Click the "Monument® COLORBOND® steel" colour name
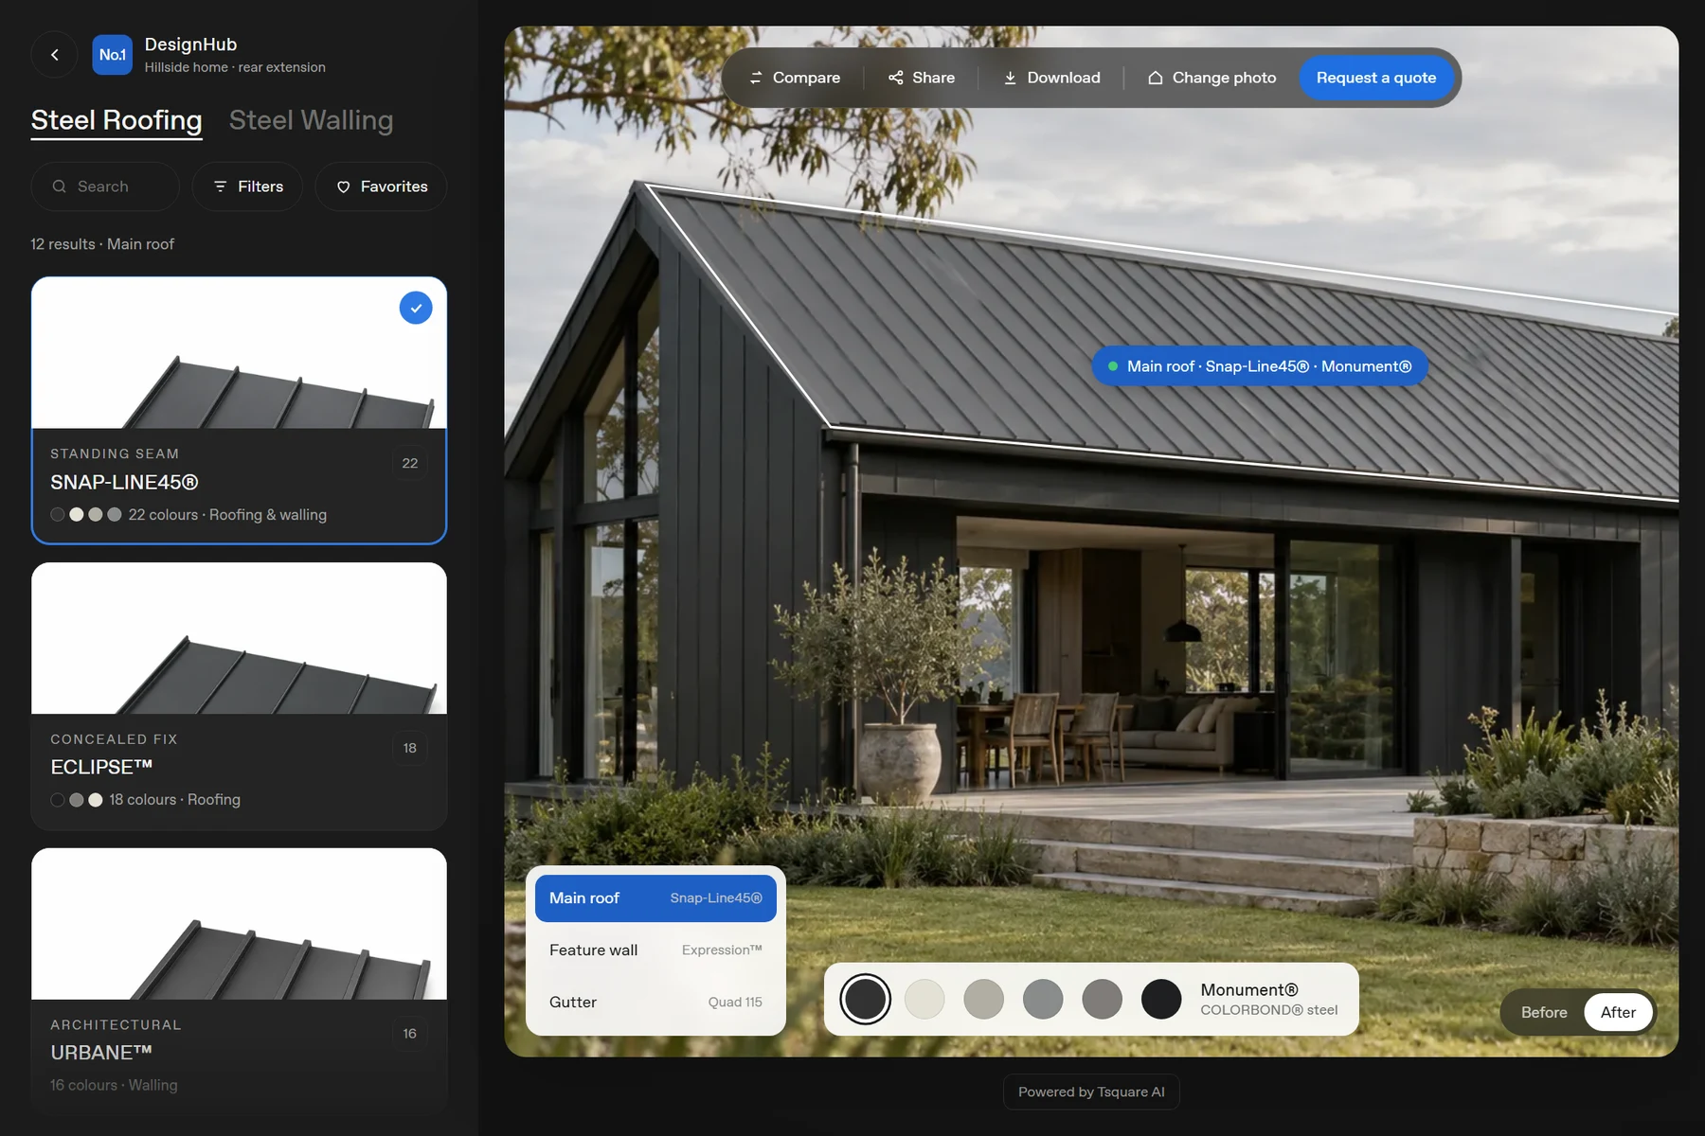The height and width of the screenshot is (1136, 1705). click(1269, 999)
